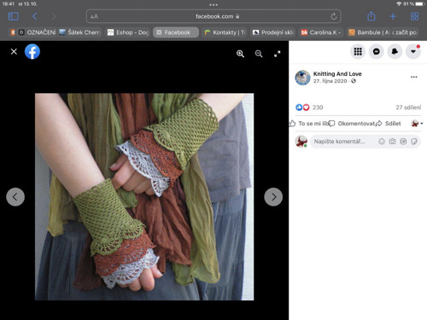Add a sticker to the comment
Image resolution: width=427 pixels, height=320 pixels.
[414, 142]
